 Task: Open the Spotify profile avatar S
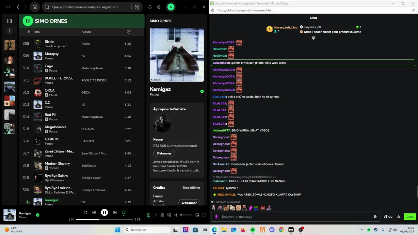tap(171, 7)
